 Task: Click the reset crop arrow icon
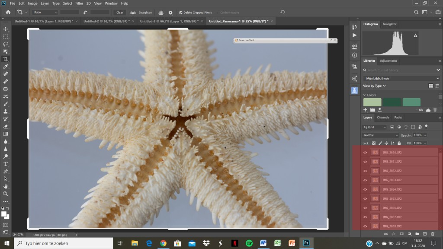tap(282, 13)
